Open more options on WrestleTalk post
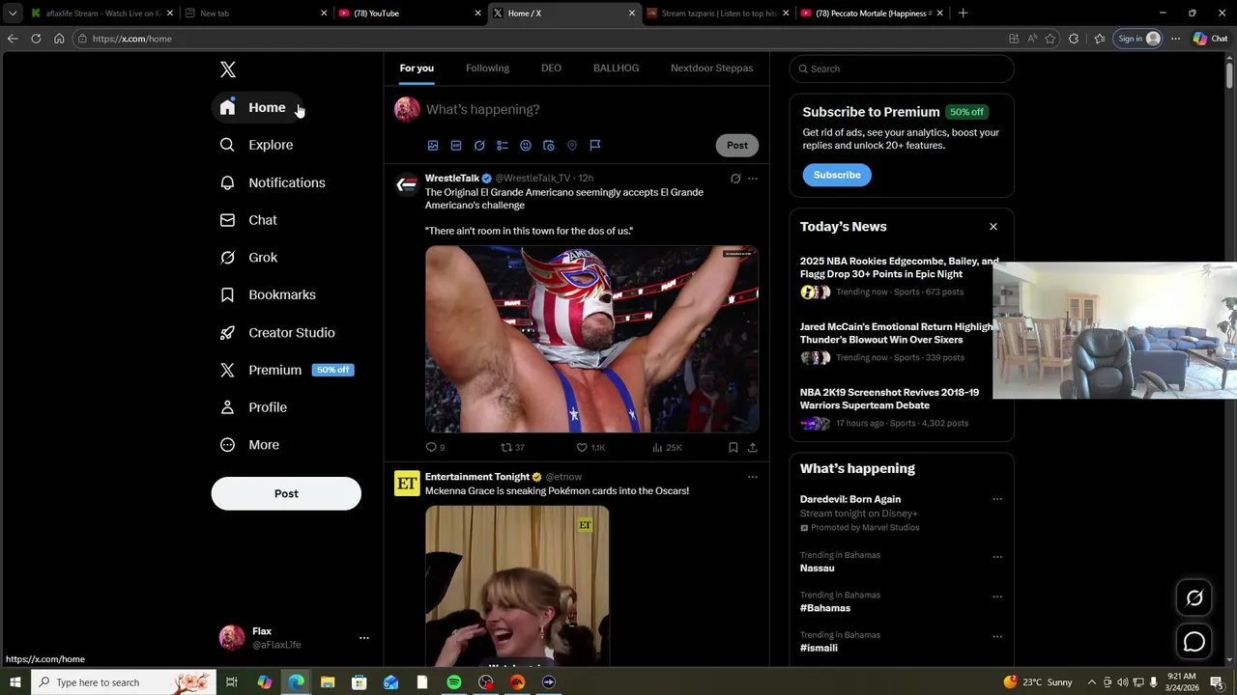1237x695 pixels. pyautogui.click(x=753, y=179)
